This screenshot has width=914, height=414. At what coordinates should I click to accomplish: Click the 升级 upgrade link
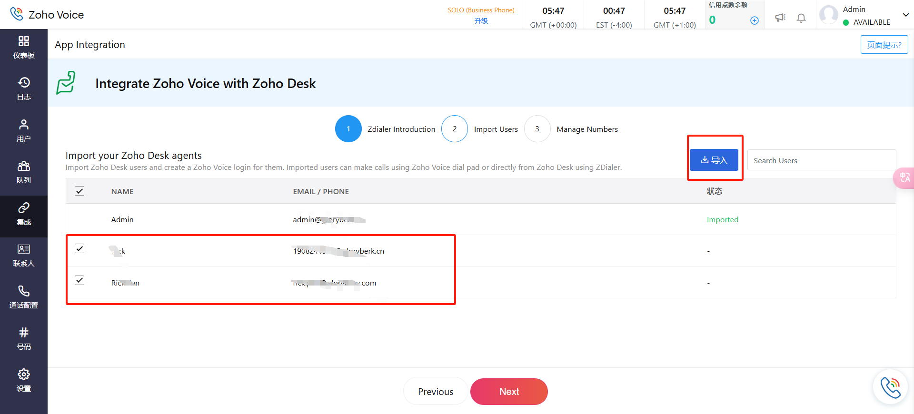(481, 21)
